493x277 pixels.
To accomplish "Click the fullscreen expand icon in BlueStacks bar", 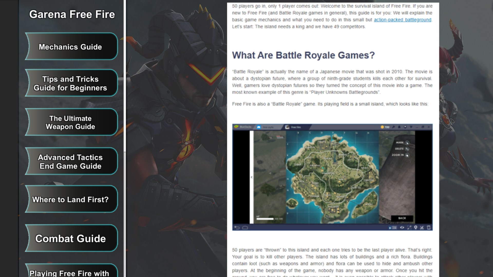I will tap(409, 228).
